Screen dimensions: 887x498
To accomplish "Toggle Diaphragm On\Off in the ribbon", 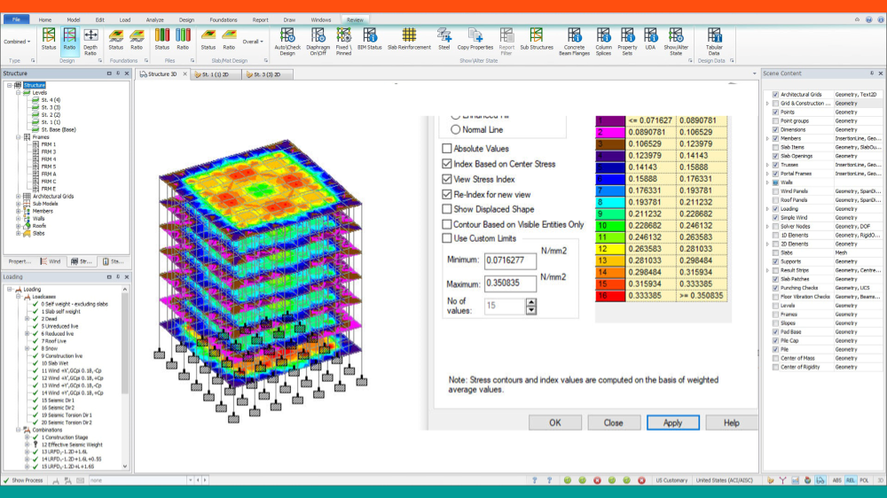I will point(317,36).
